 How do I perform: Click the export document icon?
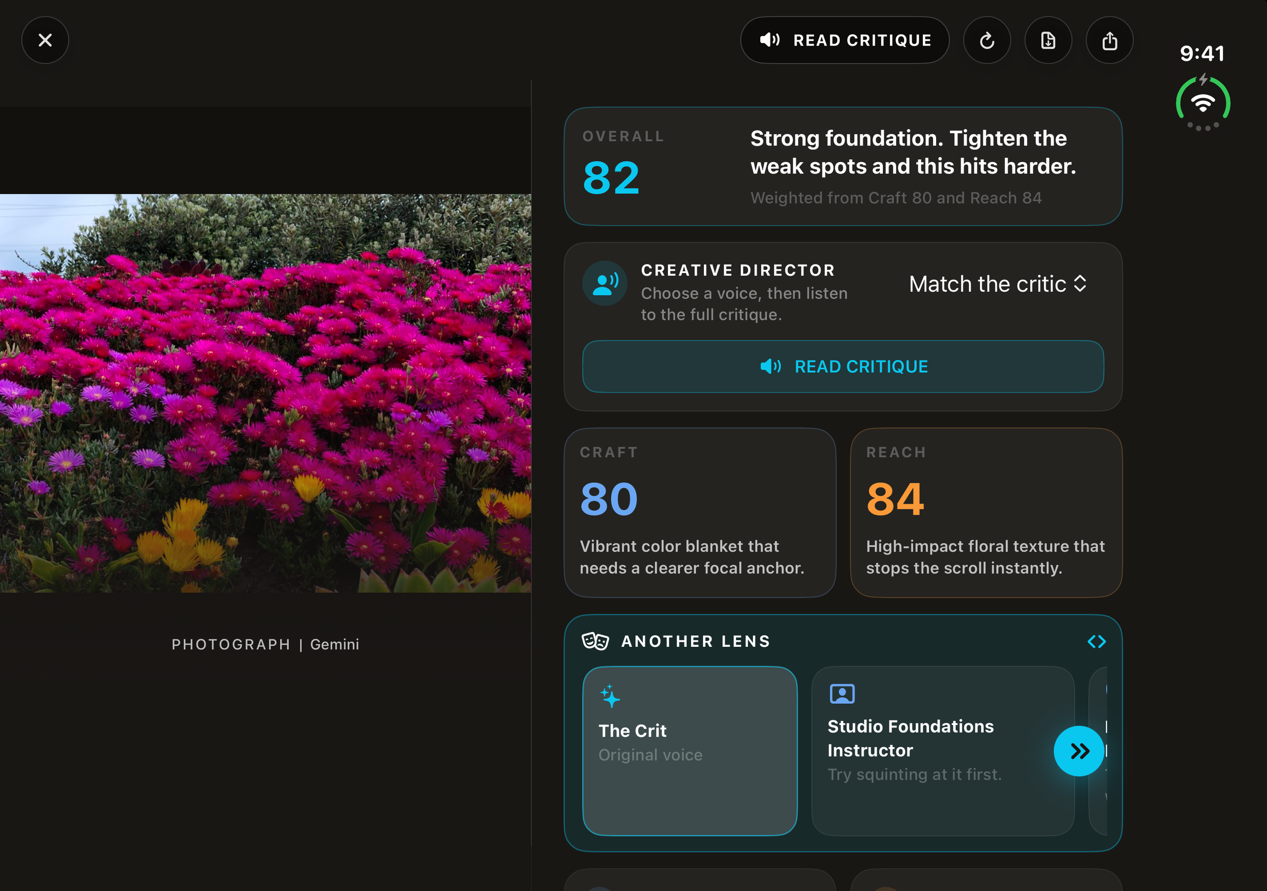tap(1048, 41)
